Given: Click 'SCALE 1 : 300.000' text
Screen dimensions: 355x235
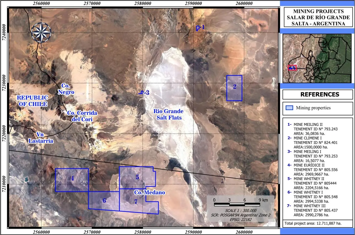Looking at the screenshot, I should point(241,211).
